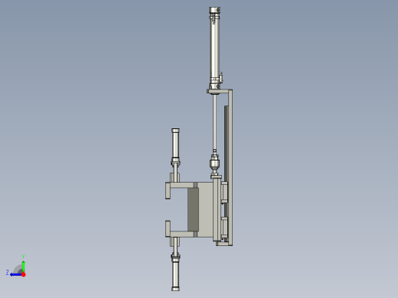Image resolution: width=398 pixels, height=298 pixels.
Task: Select the tall pneumatic cylinder body at top
Action: coord(215,48)
